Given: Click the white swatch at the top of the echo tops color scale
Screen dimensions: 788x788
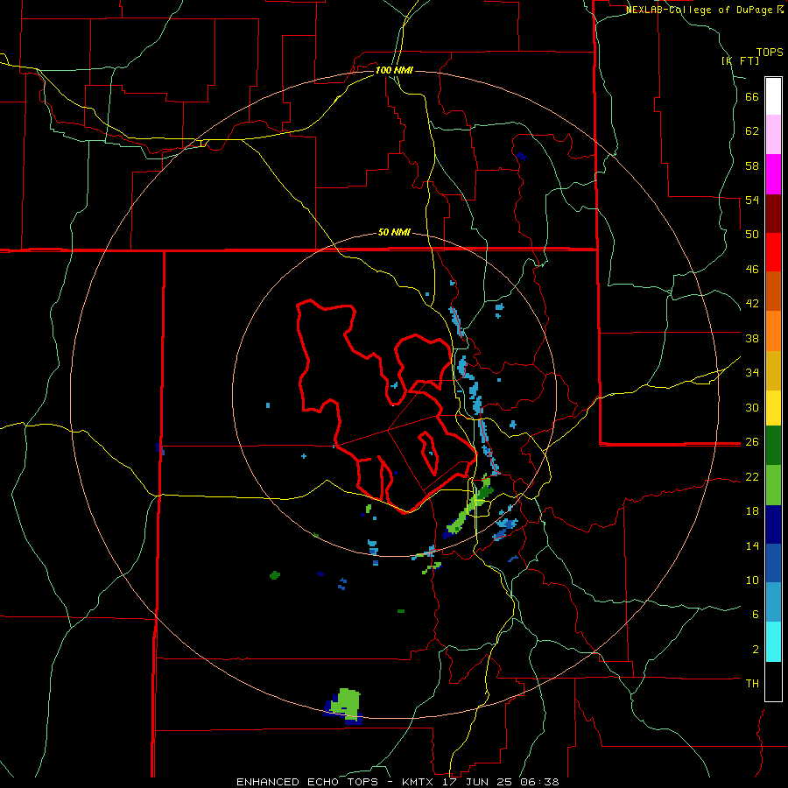Looking at the screenshot, I should click(773, 96).
